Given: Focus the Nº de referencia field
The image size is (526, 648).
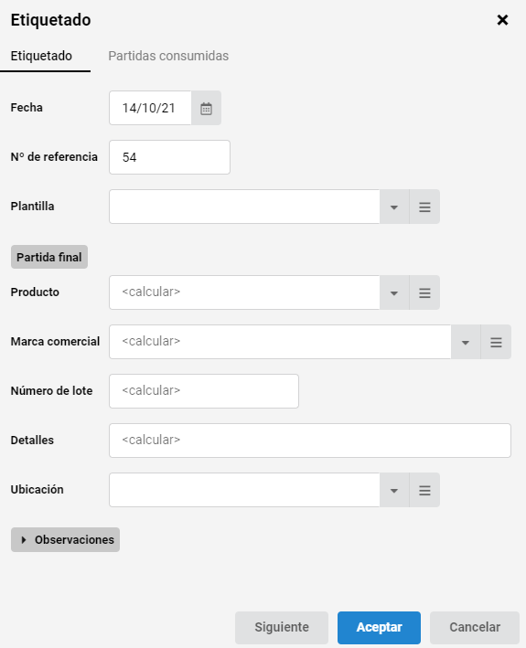Looking at the screenshot, I should pyautogui.click(x=169, y=157).
